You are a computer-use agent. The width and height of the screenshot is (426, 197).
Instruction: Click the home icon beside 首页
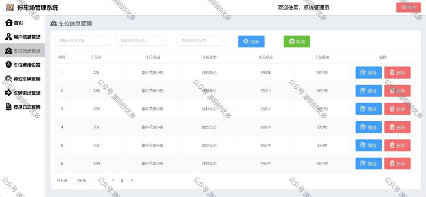pos(9,23)
